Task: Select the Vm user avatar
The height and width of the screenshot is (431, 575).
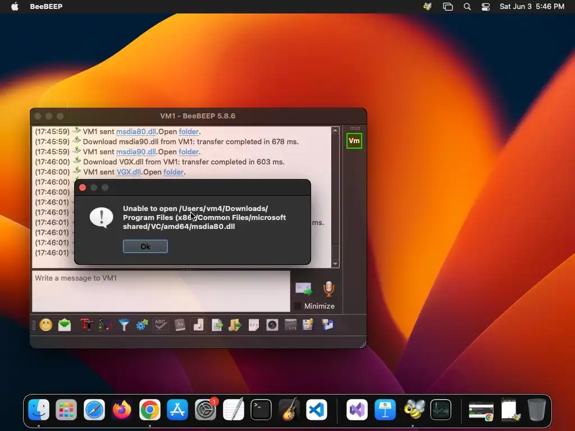Action: [x=354, y=141]
